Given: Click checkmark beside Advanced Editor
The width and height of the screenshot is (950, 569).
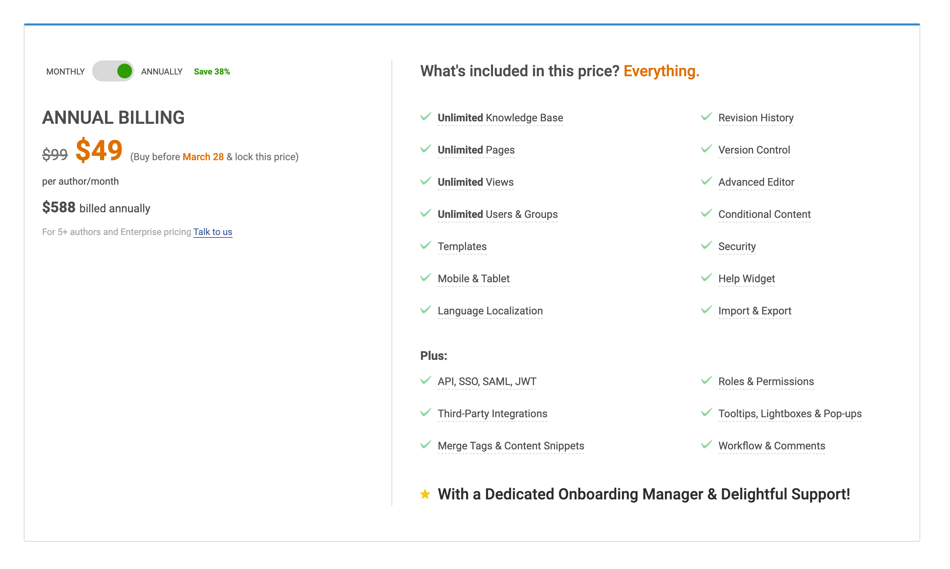Looking at the screenshot, I should 707,181.
